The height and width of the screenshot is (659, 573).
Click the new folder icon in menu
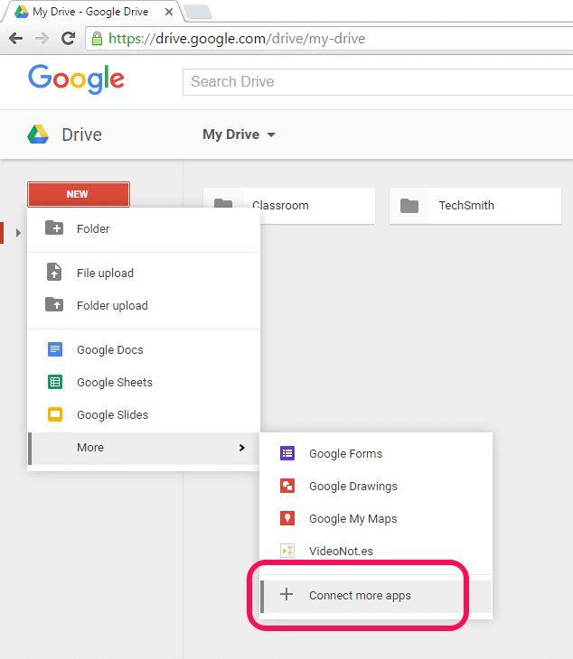point(54,228)
